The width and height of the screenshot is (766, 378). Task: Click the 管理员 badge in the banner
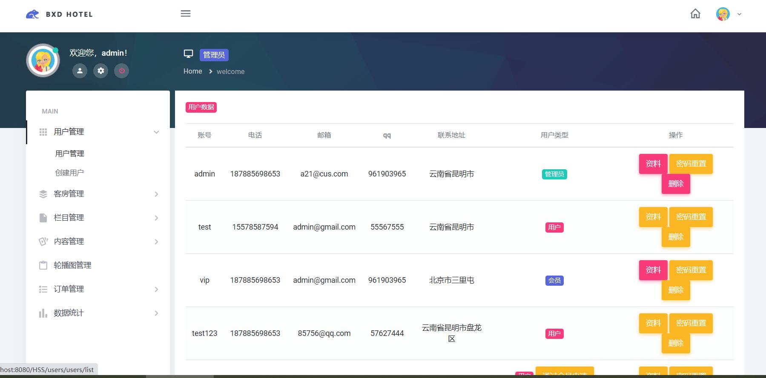pyautogui.click(x=214, y=55)
